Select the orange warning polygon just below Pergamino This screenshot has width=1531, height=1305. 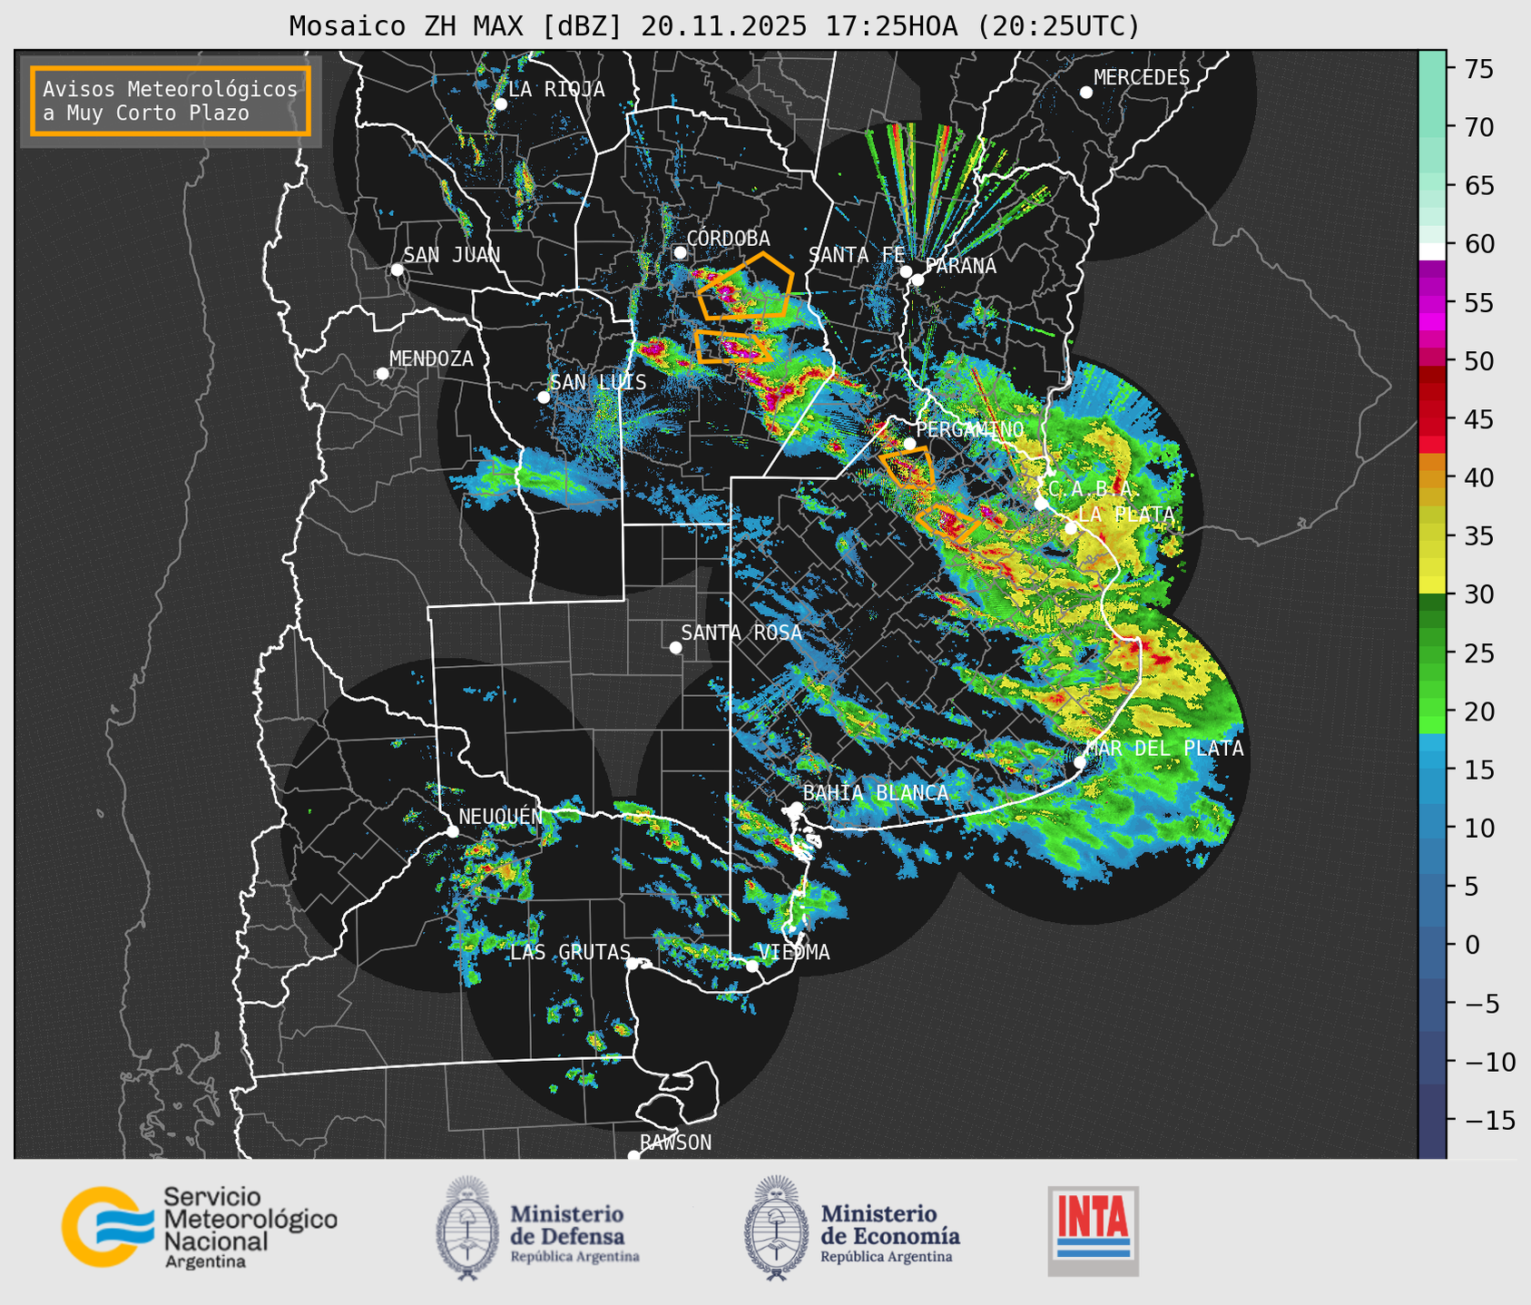click(908, 468)
